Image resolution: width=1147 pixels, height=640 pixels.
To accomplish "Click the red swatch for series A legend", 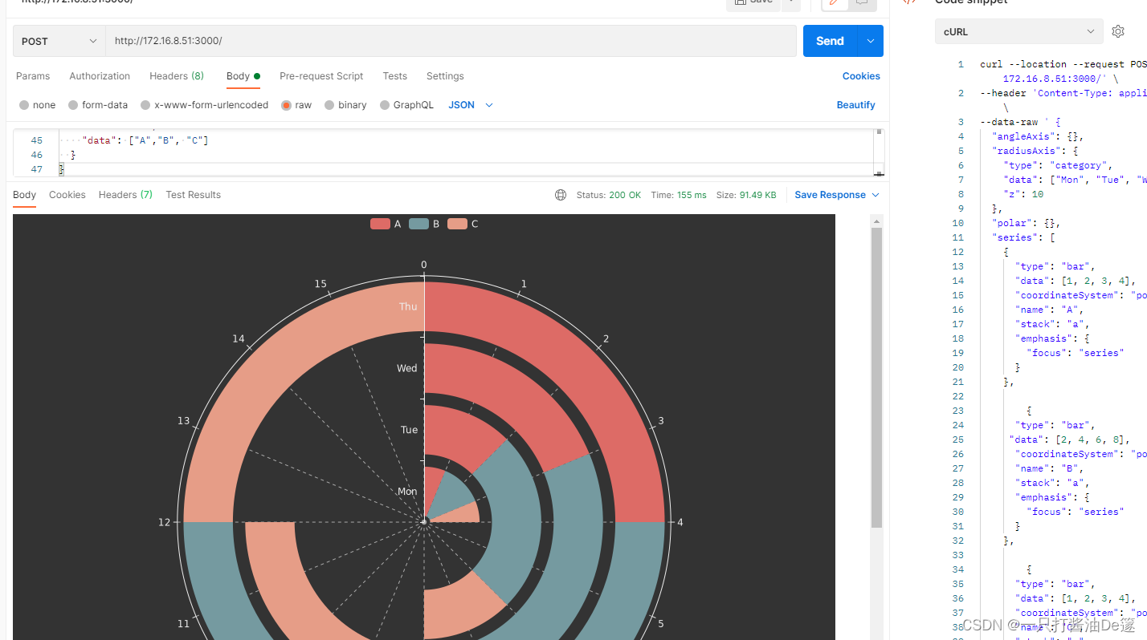I will [380, 224].
